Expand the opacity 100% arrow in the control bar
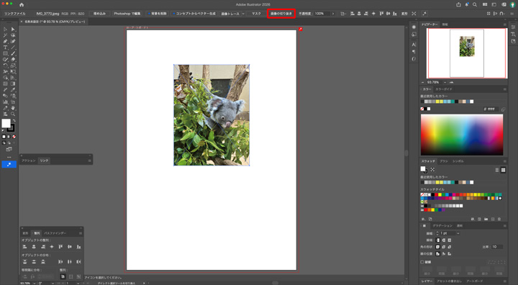Image resolution: width=518 pixels, height=285 pixels. pyautogui.click(x=333, y=14)
